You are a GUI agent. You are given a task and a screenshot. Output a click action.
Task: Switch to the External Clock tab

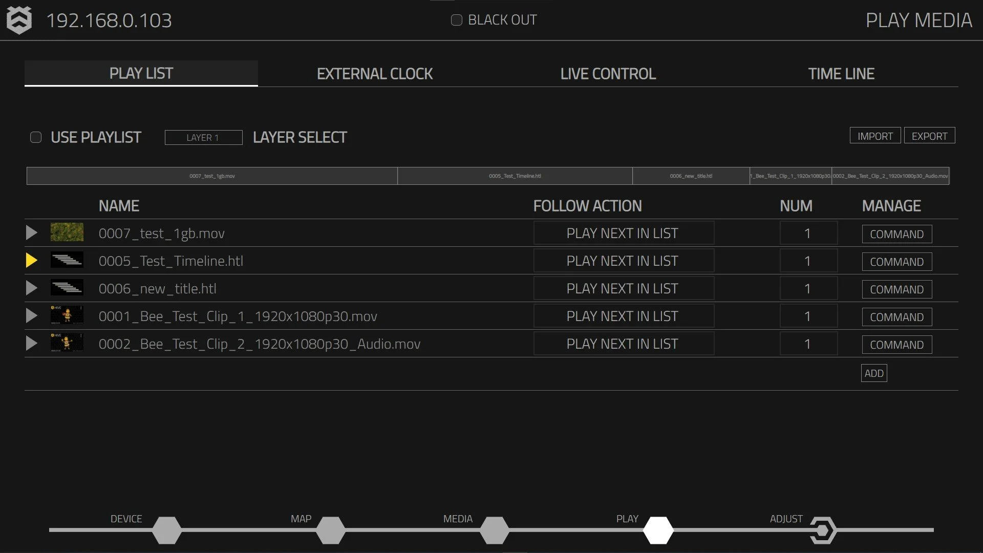click(x=374, y=74)
